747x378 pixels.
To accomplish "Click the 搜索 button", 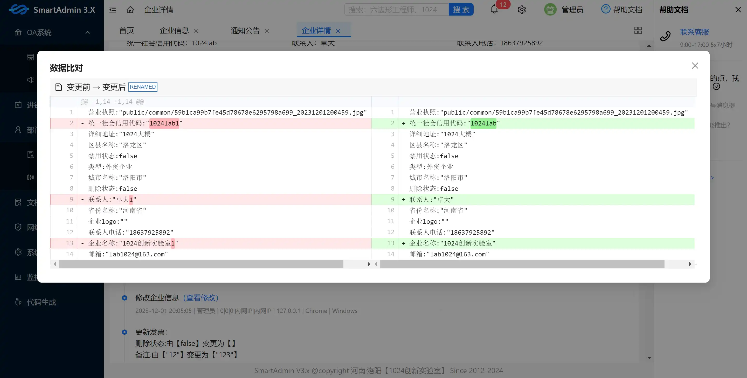I will tap(461, 10).
